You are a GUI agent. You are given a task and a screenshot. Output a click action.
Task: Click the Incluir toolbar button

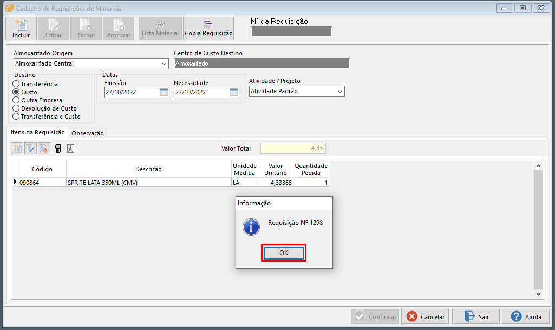pos(21,28)
